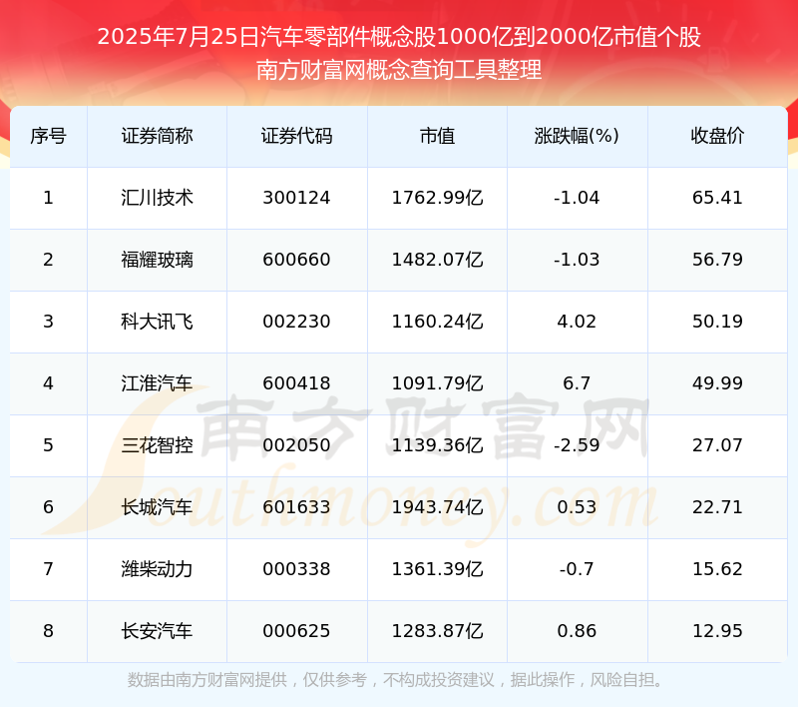This screenshot has height=707, width=798.
Task: Select the stock name 潍柴动力
Action: [x=157, y=569]
